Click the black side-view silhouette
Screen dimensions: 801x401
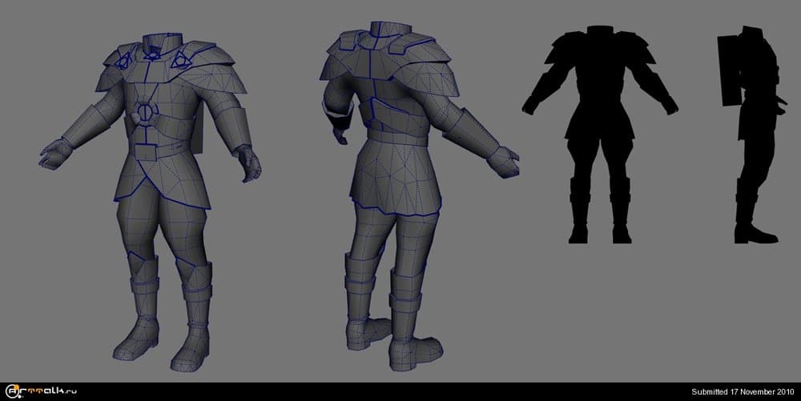click(x=751, y=134)
